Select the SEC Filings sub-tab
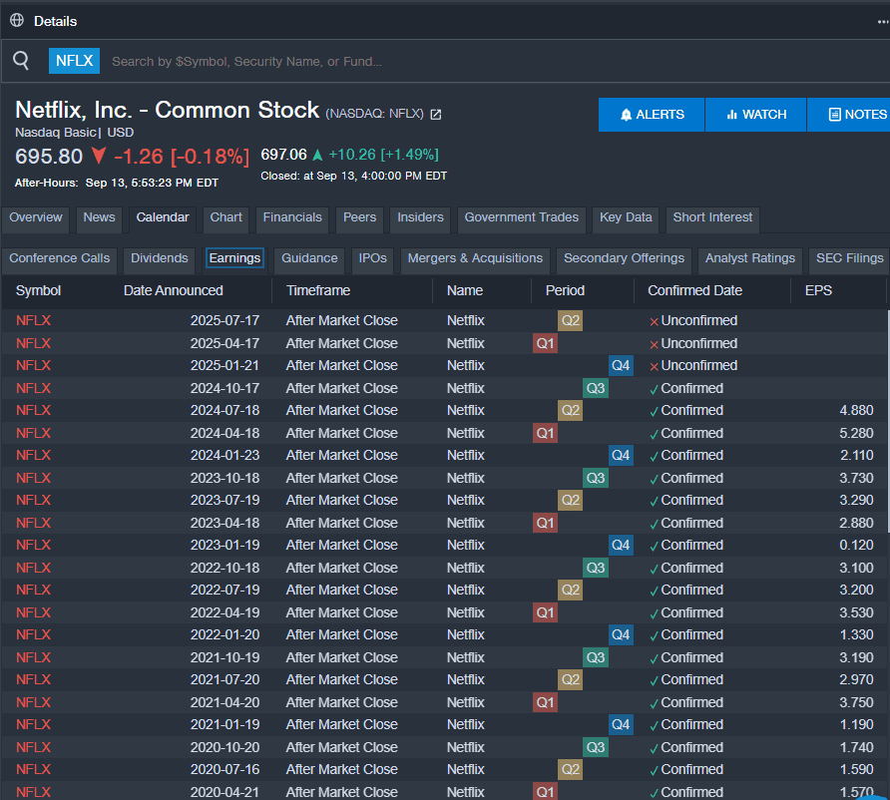Viewport: 890px width, 800px height. 850,258
